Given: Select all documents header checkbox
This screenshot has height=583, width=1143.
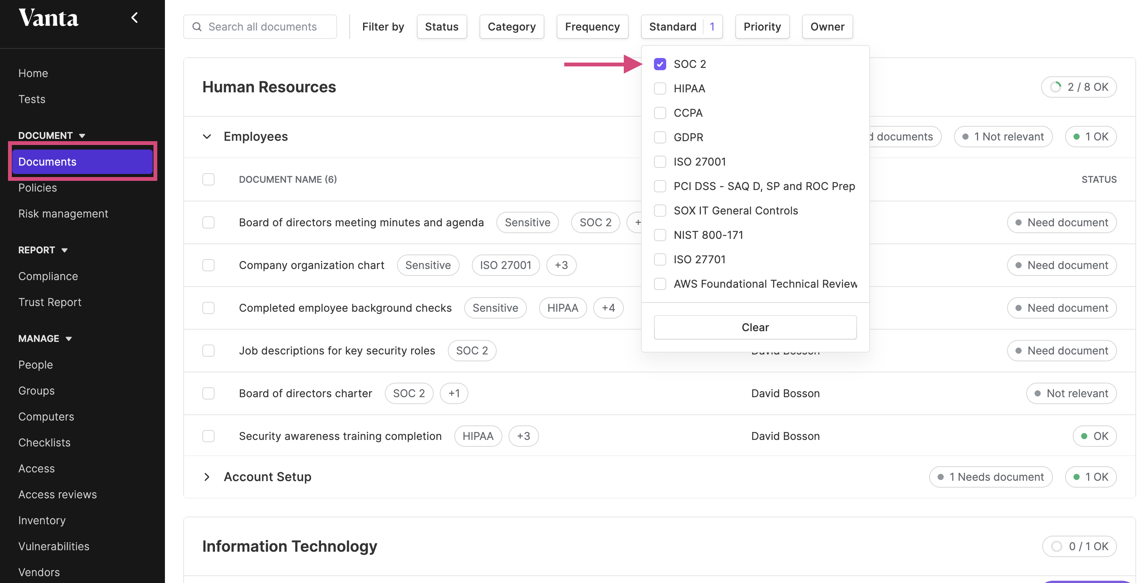Looking at the screenshot, I should 208,179.
